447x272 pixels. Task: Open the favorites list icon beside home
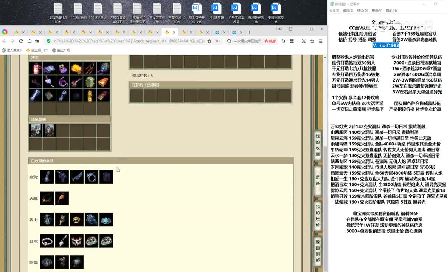(x=37, y=41)
